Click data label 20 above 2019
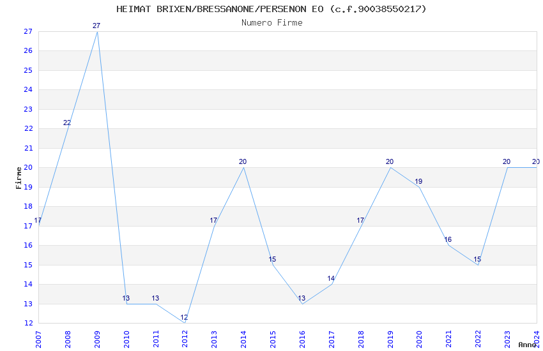Image resolution: width=543 pixels, height=351 pixels. pyautogui.click(x=390, y=162)
